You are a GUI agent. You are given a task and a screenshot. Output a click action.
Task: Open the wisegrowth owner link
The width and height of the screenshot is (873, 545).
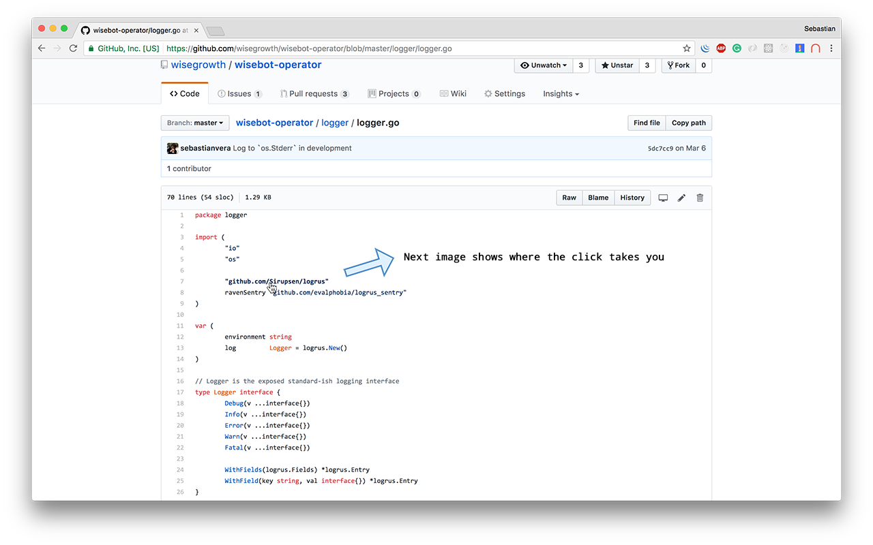pyautogui.click(x=198, y=65)
